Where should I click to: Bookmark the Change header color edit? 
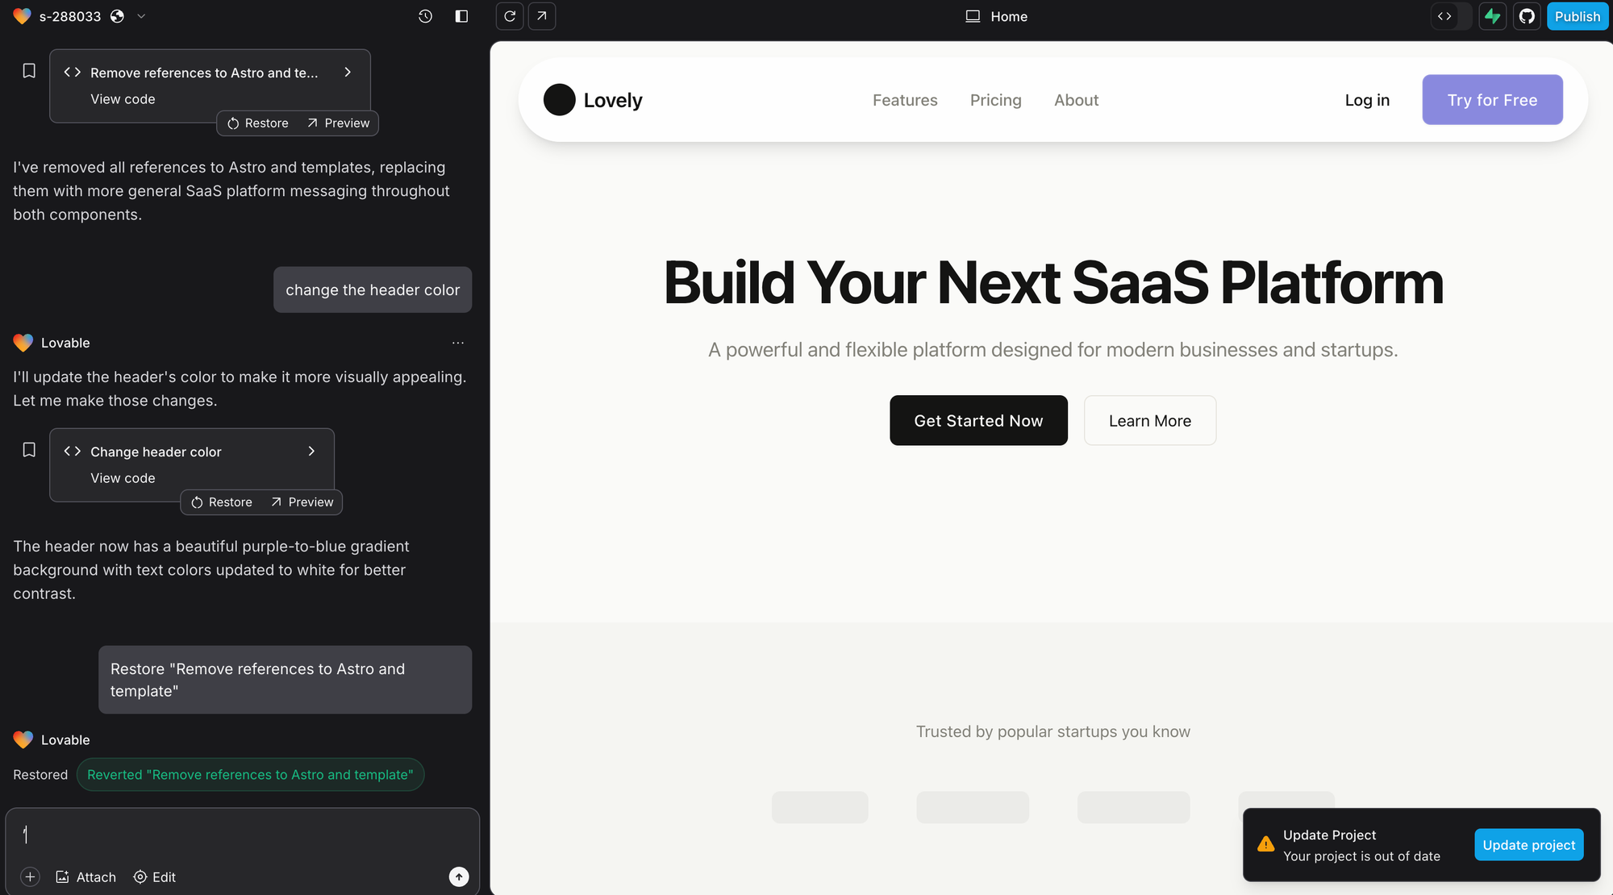pyautogui.click(x=29, y=450)
